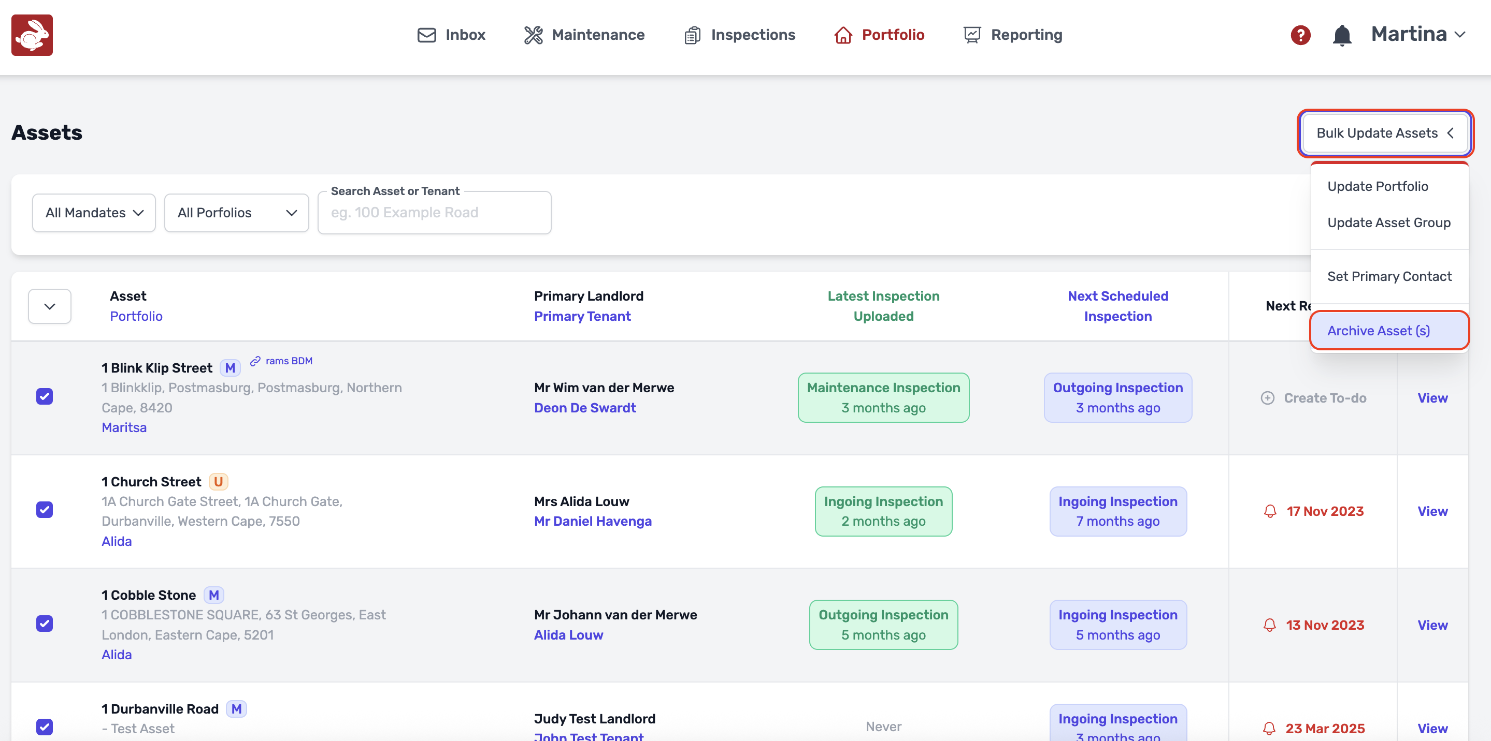Expand the select-all chevron dropdown in table header
The image size is (1491, 741).
[x=50, y=306]
